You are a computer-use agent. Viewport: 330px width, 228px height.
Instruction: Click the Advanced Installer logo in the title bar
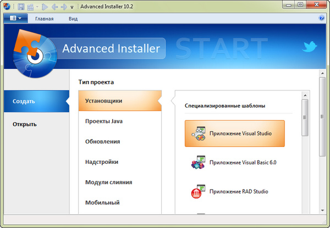pos(7,7)
